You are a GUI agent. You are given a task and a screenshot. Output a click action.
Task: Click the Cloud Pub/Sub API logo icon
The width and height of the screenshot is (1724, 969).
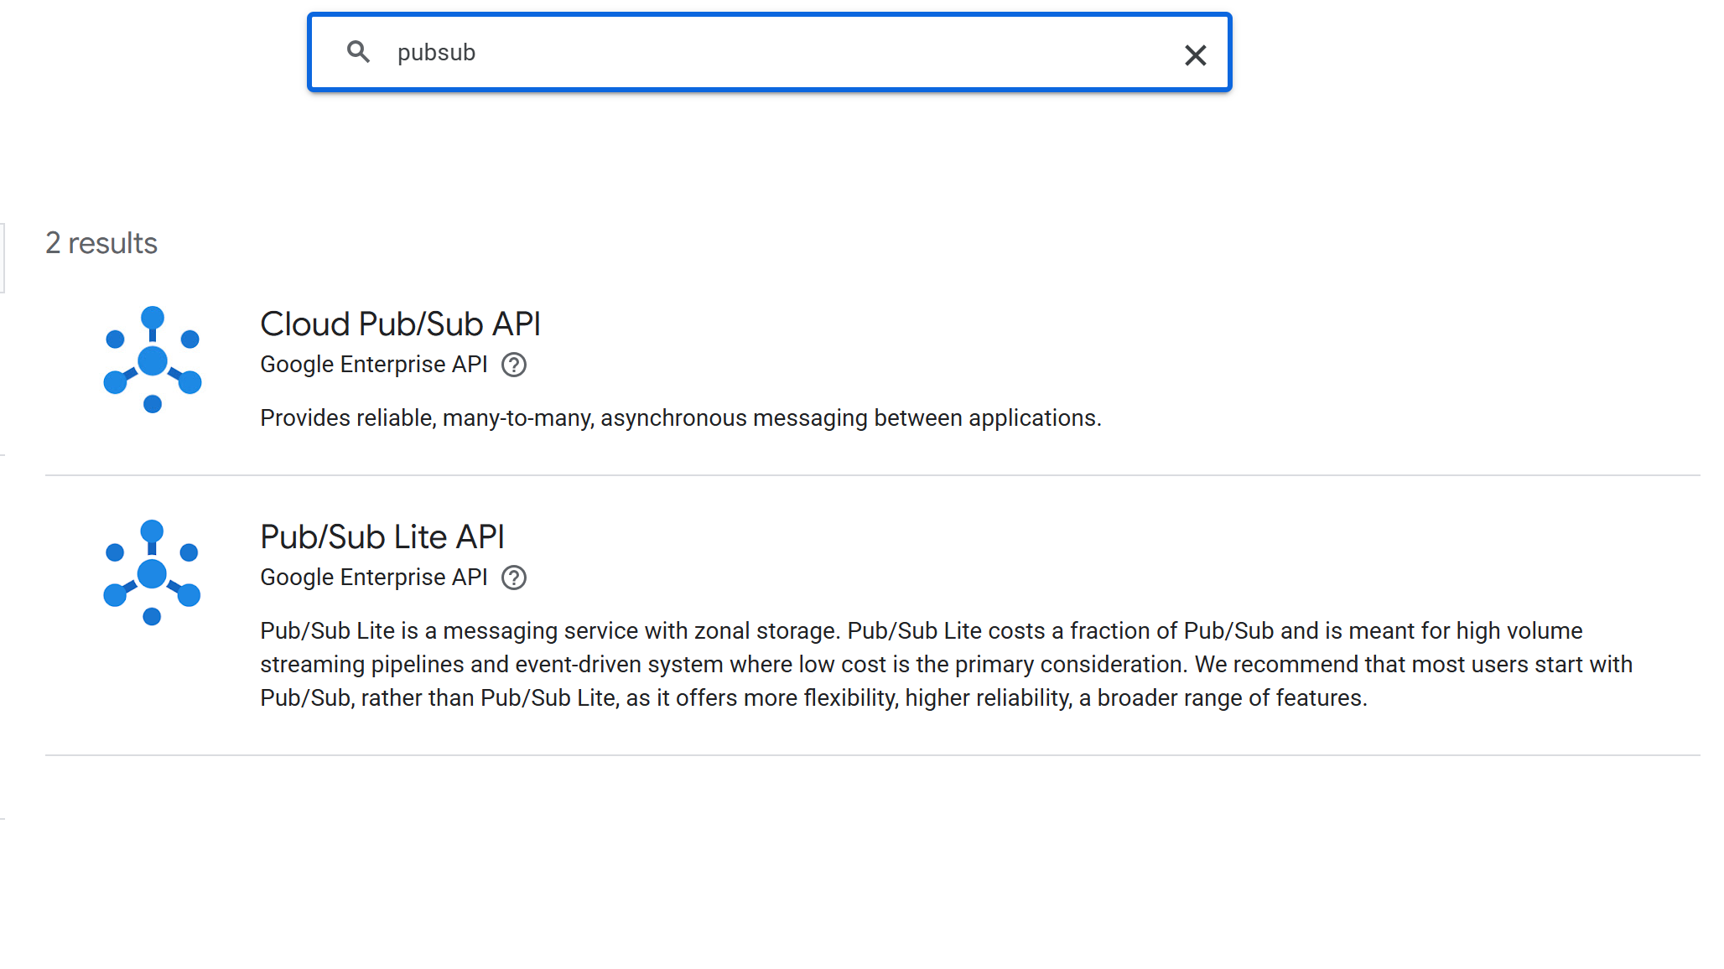pos(152,360)
